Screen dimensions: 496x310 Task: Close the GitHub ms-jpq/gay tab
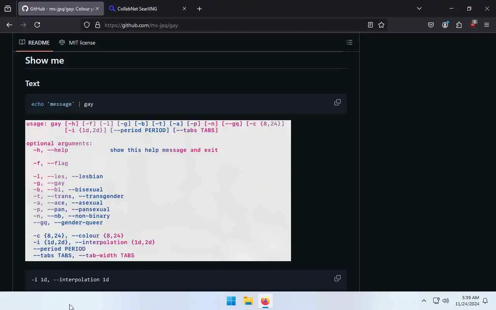pos(97,9)
